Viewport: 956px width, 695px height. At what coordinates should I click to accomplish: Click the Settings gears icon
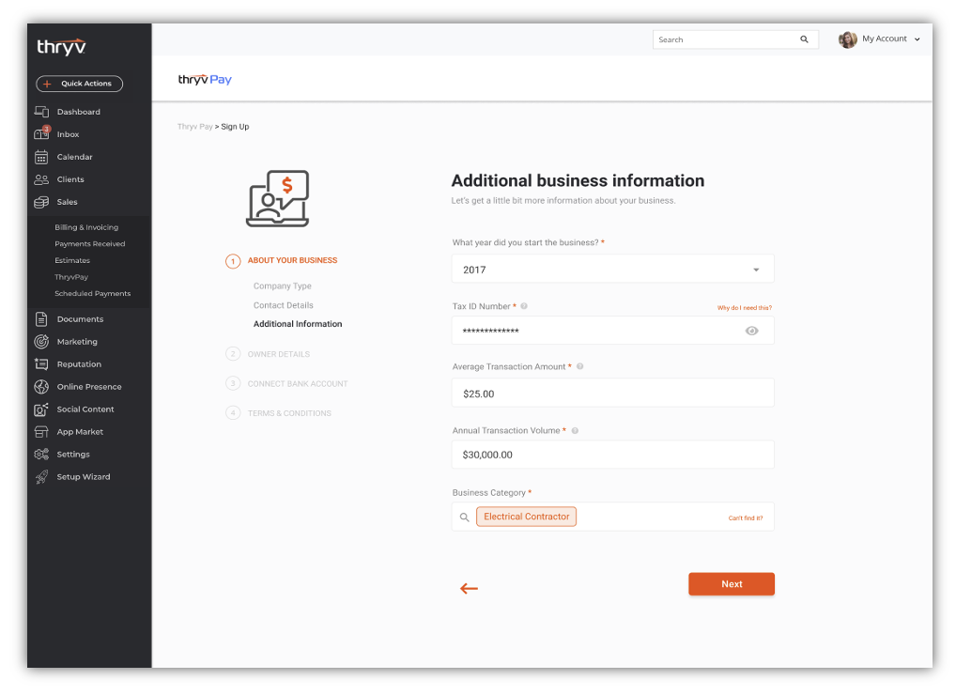point(41,455)
